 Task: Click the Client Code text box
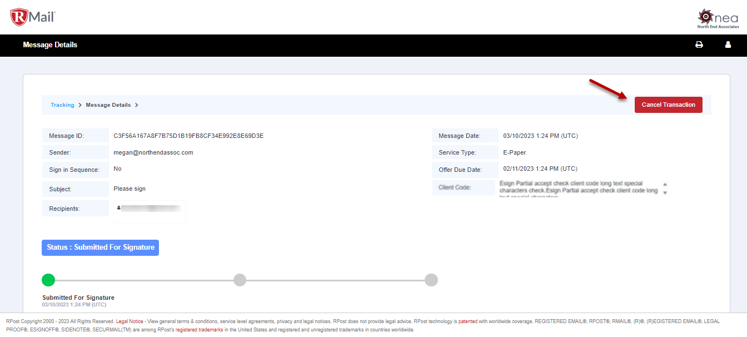578,189
